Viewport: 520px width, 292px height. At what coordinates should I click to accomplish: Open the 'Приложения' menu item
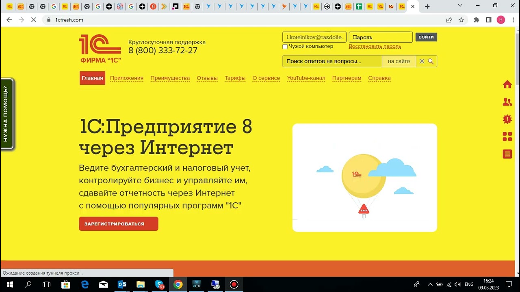127,78
